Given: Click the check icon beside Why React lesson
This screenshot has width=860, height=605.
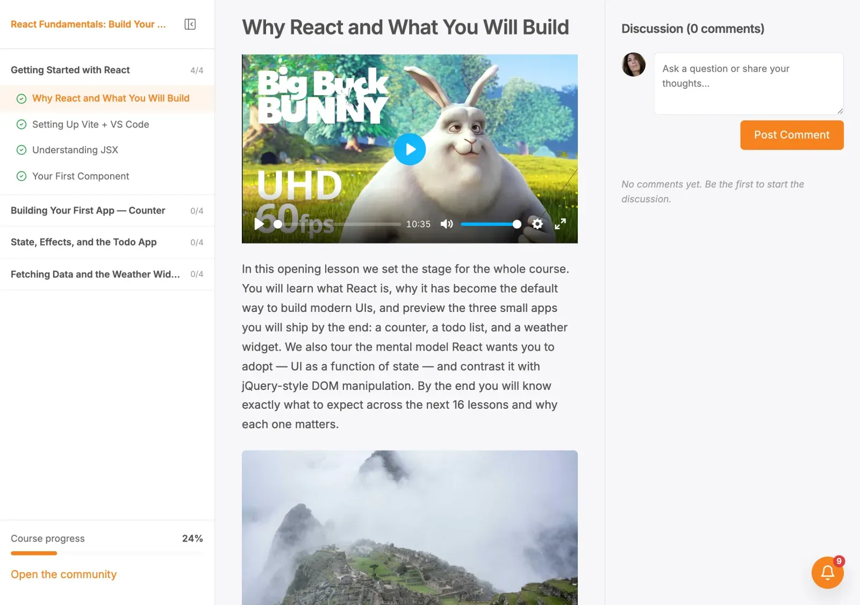Looking at the screenshot, I should pyautogui.click(x=21, y=98).
